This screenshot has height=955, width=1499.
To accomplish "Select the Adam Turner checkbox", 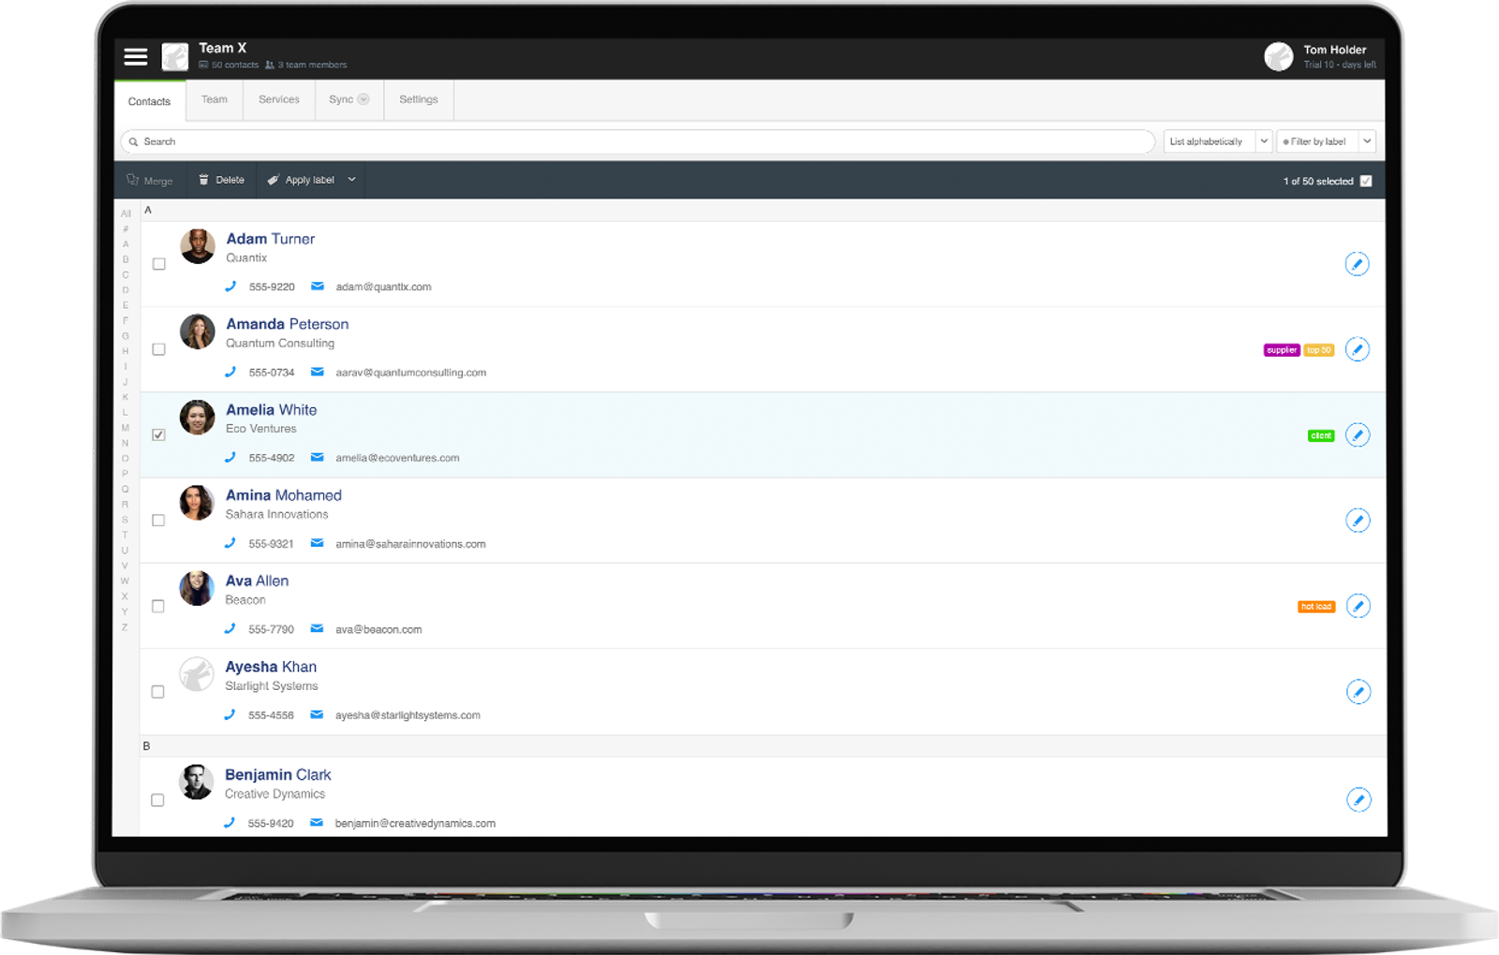I will [159, 264].
